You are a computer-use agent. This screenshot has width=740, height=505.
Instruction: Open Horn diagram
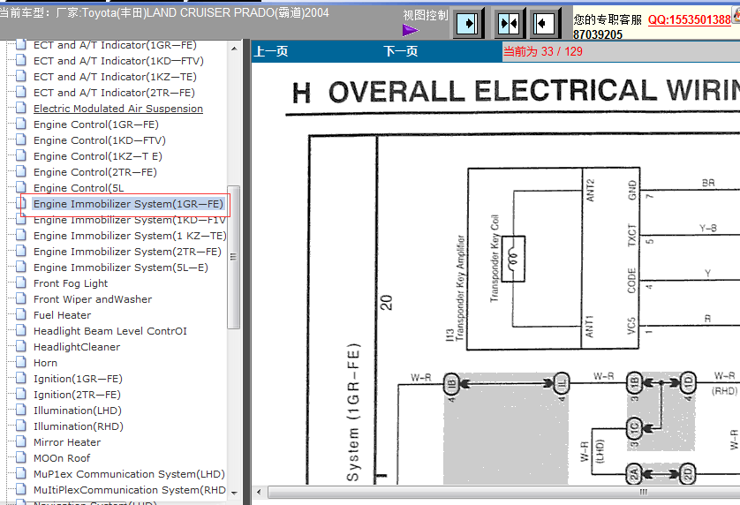(45, 363)
